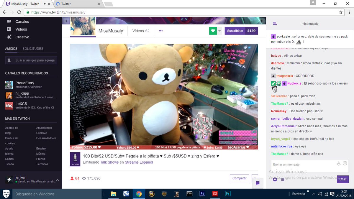The width and height of the screenshot is (354, 199).
Task: Open the red Adobe Creative Cloud taskbar icon
Action: (x=215, y=194)
